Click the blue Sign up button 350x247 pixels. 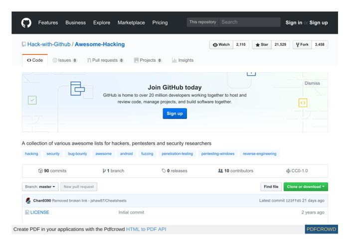click(175, 114)
